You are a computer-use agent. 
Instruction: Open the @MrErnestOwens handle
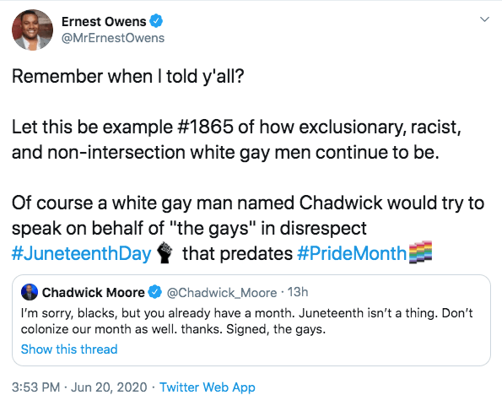click(x=113, y=38)
